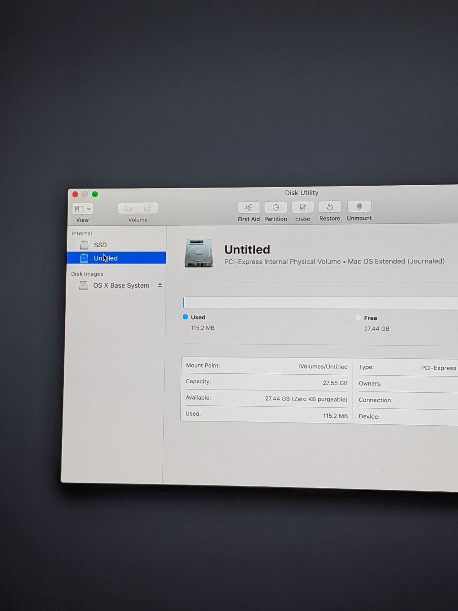
Task: Click the Internal sidebar section header
Action: tap(82, 233)
